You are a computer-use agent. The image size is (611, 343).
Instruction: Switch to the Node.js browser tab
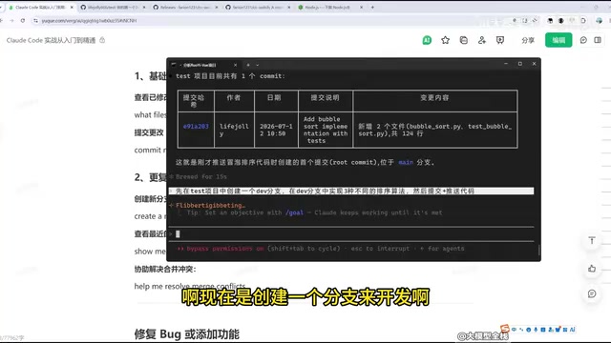click(329, 8)
